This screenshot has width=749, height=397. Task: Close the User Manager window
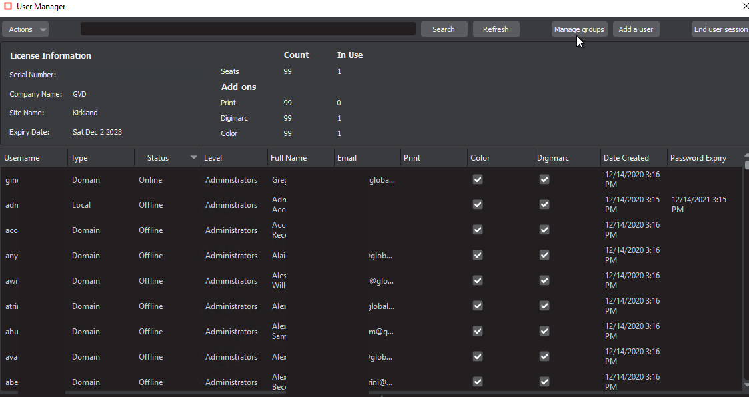pyautogui.click(x=745, y=7)
